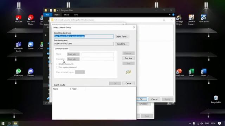Open the YouTube desktop shortcut

point(18,19)
